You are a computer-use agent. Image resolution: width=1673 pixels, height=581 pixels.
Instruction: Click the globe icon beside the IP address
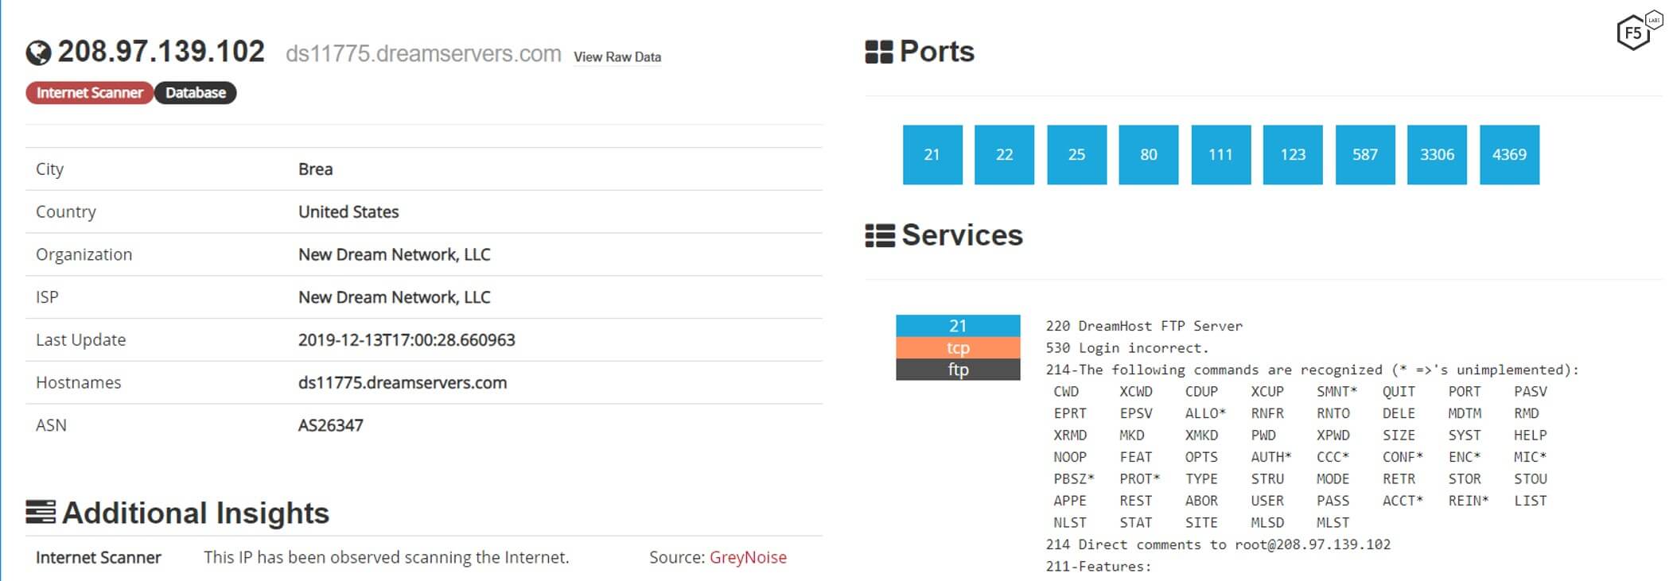tap(38, 52)
